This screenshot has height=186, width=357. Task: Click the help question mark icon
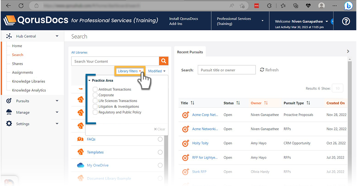[x=346, y=21]
